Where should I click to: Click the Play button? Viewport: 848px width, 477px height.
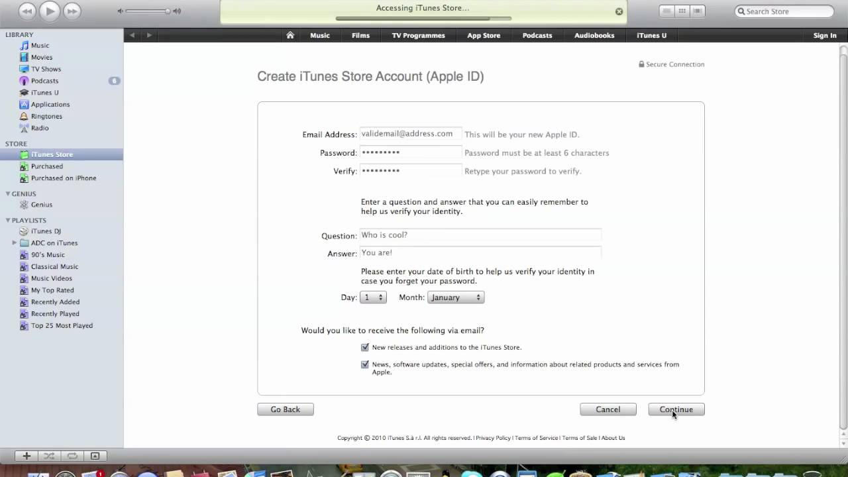50,11
